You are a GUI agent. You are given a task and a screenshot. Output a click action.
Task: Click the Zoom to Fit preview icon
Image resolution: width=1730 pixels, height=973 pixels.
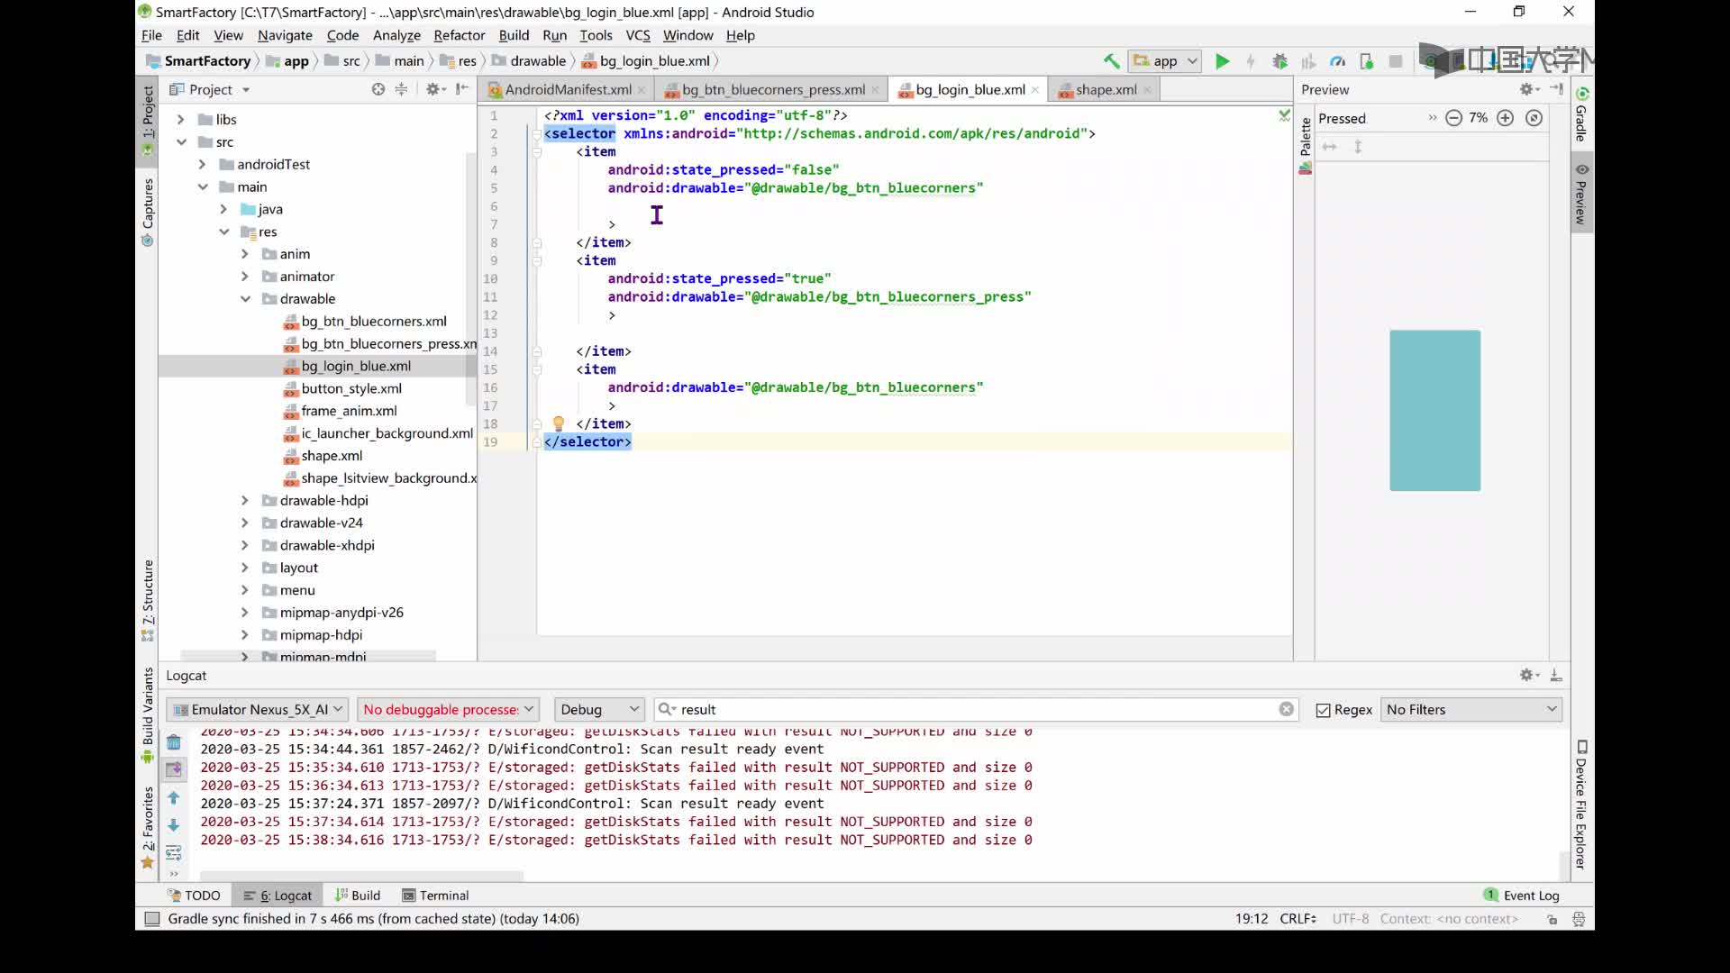[x=1534, y=118]
